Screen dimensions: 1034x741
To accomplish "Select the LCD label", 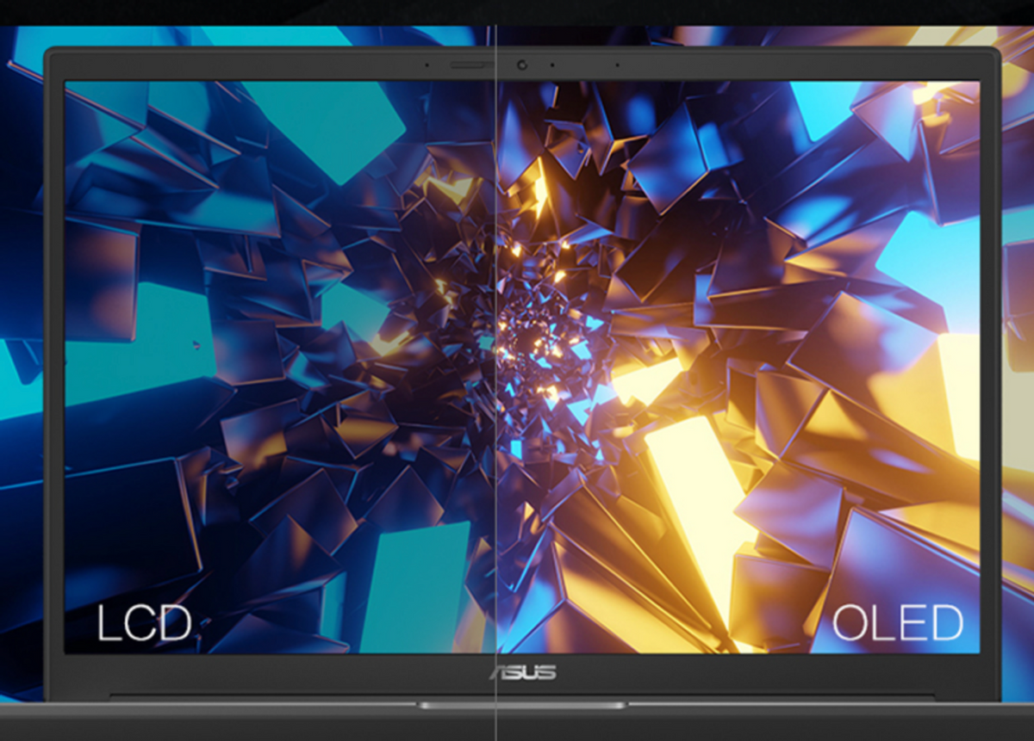I will (144, 623).
